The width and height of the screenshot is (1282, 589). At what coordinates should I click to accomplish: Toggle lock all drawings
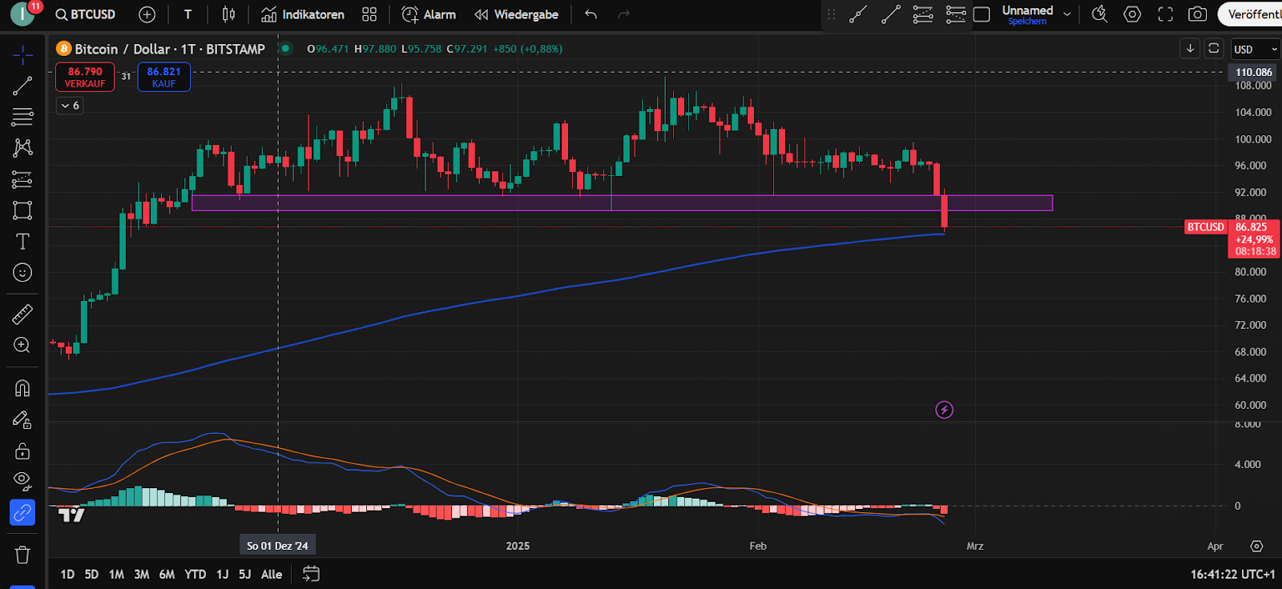tap(22, 451)
